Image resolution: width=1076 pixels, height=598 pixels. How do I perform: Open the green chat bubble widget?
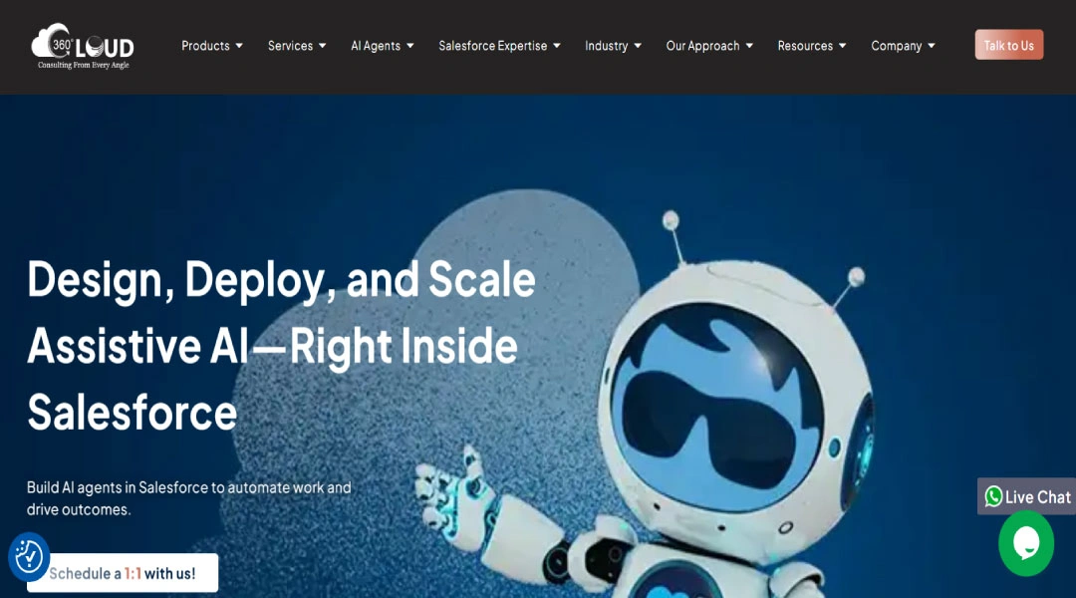coord(1026,543)
